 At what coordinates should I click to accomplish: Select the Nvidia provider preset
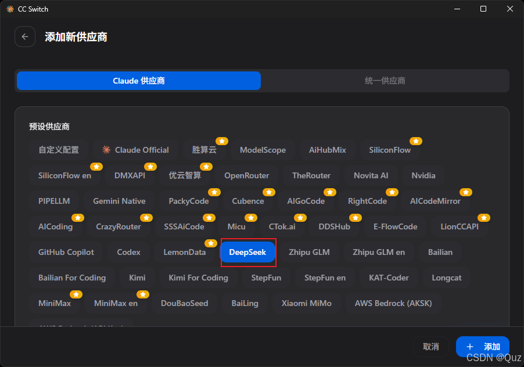[423, 175]
